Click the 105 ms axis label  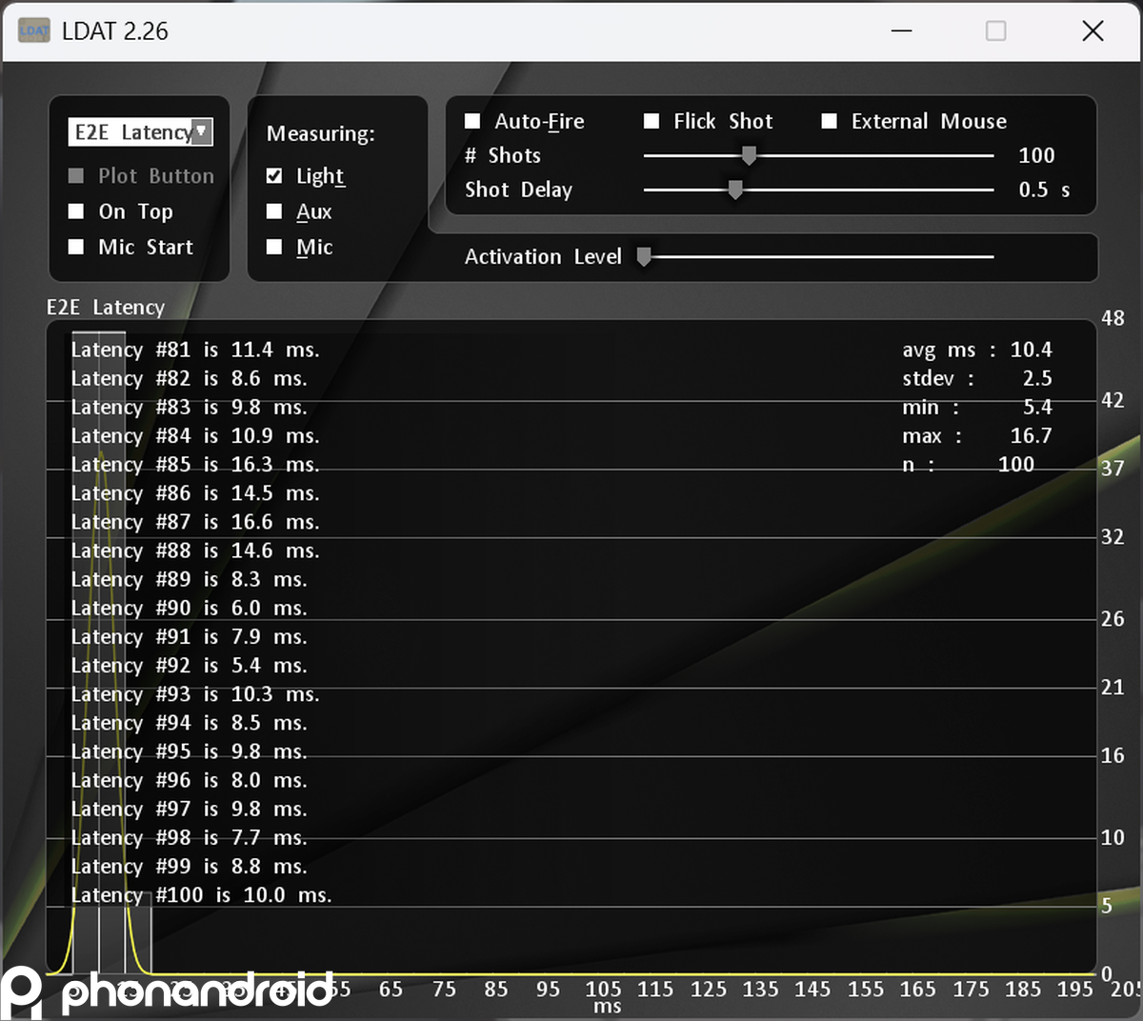pos(603,990)
